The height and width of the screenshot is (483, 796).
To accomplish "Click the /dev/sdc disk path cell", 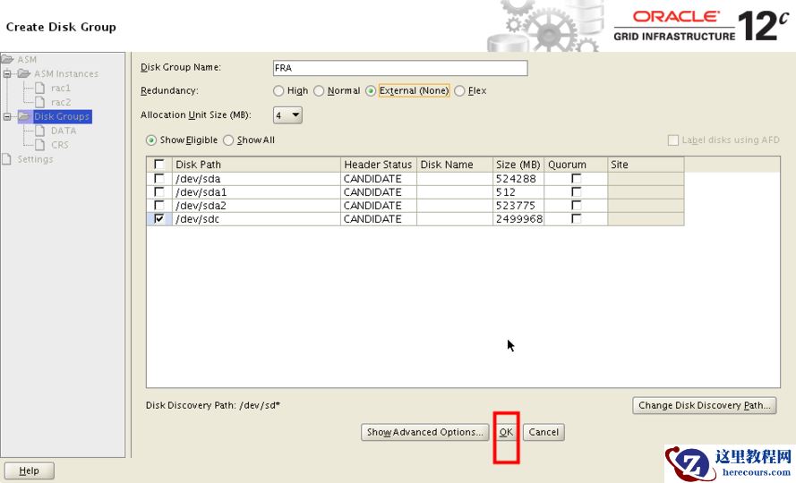I will [x=256, y=219].
